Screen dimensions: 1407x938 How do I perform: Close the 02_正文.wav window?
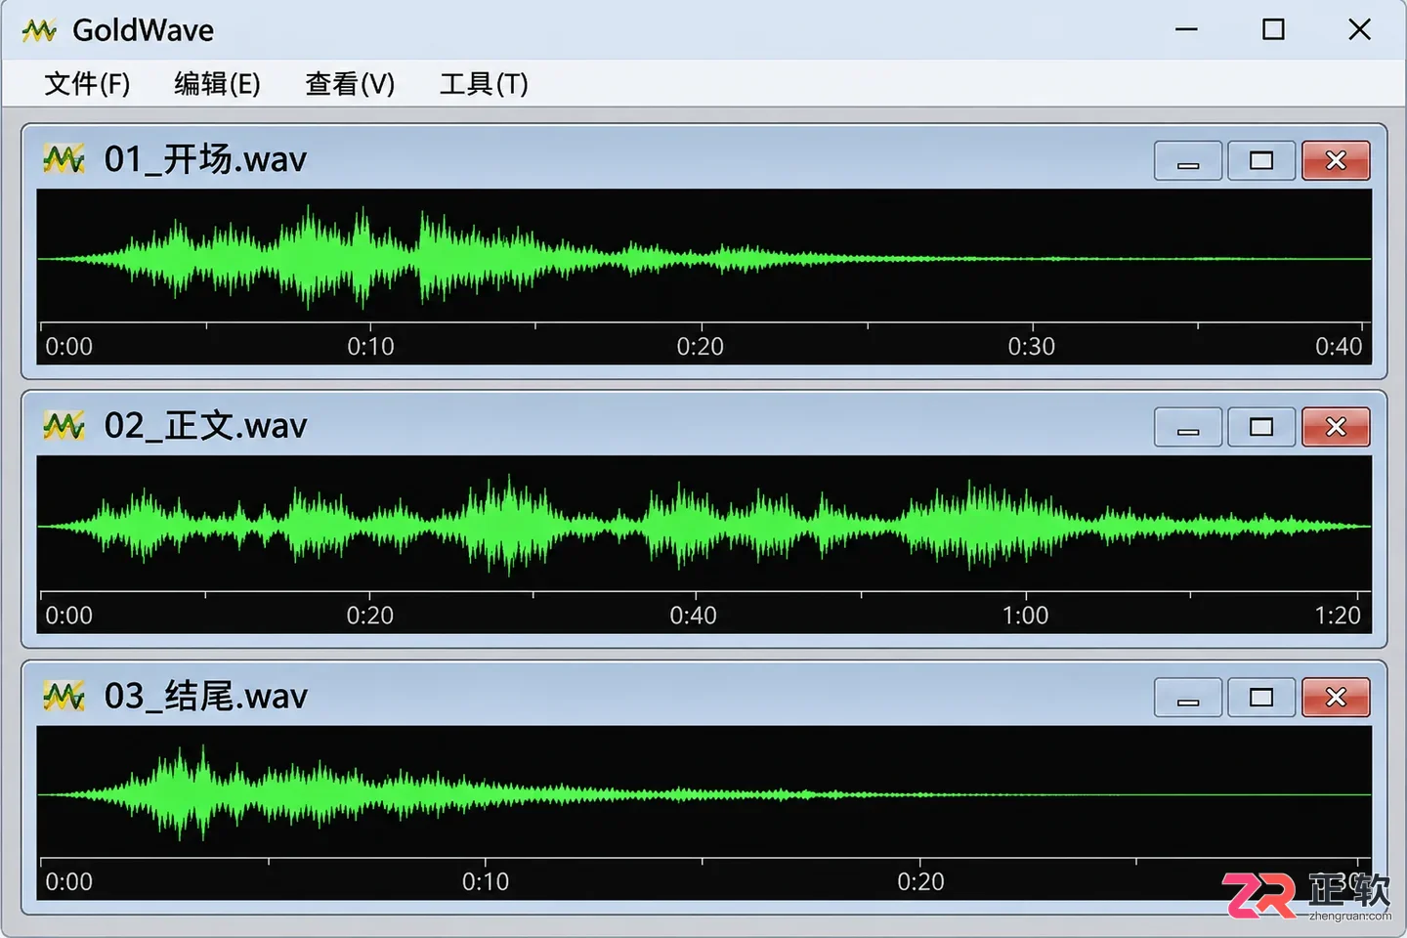[x=1336, y=427]
